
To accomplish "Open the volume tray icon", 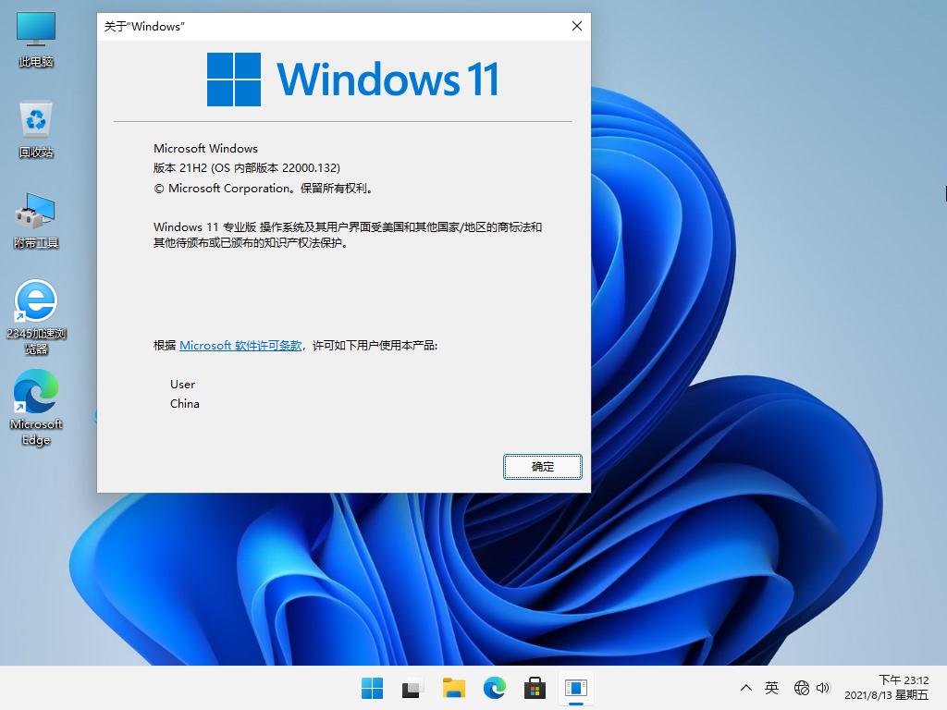I will click(x=822, y=688).
